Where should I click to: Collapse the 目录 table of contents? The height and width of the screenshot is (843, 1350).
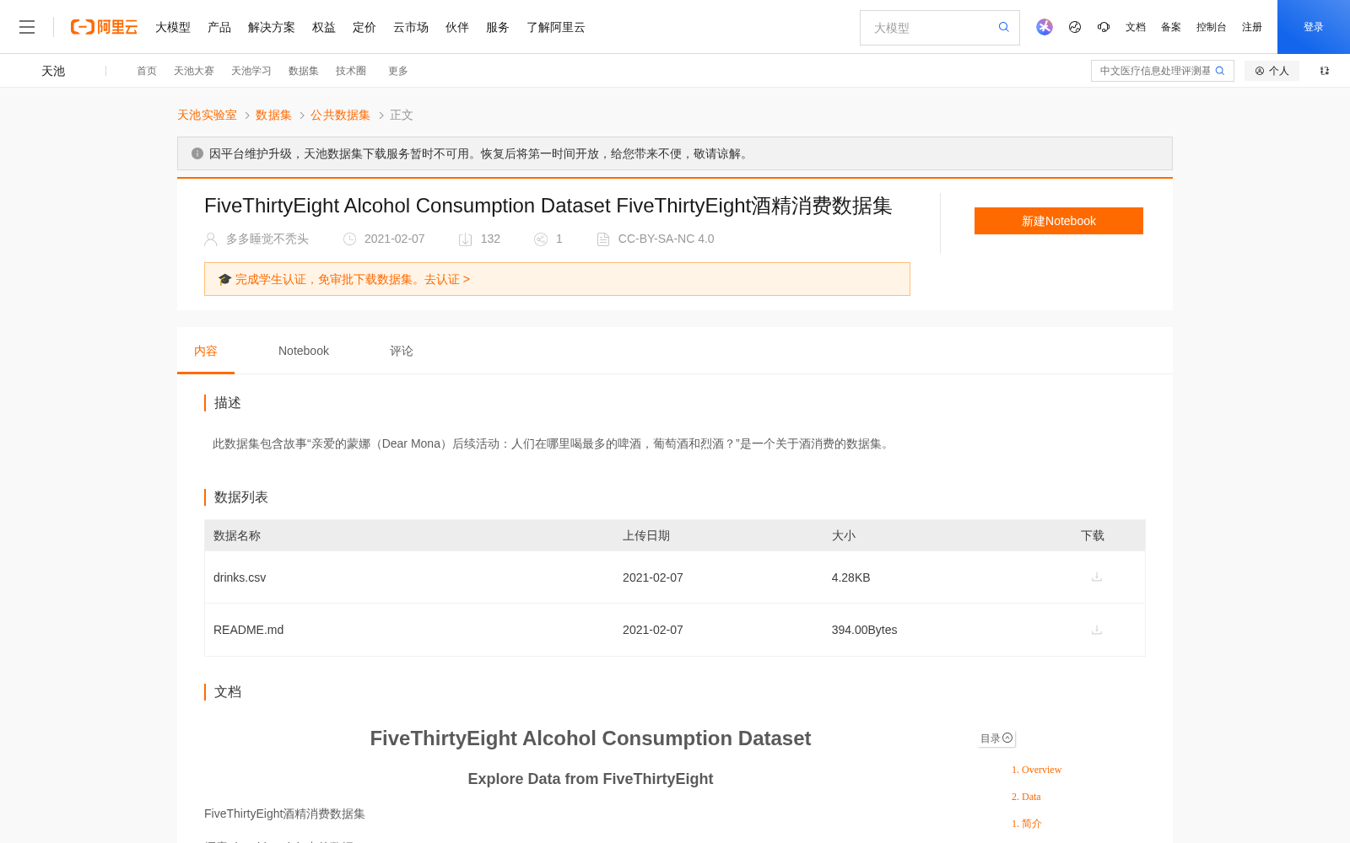996,738
